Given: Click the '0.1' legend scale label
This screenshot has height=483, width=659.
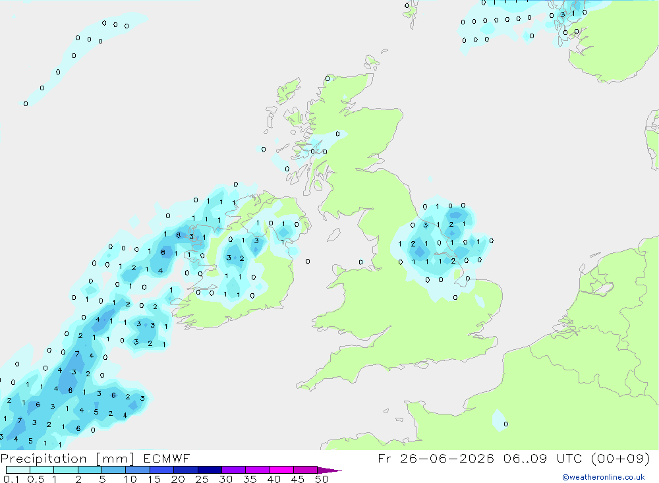Looking at the screenshot, I should pos(11,479).
